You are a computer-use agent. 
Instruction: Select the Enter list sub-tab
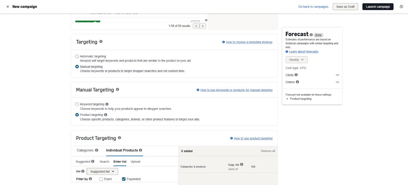(120, 162)
